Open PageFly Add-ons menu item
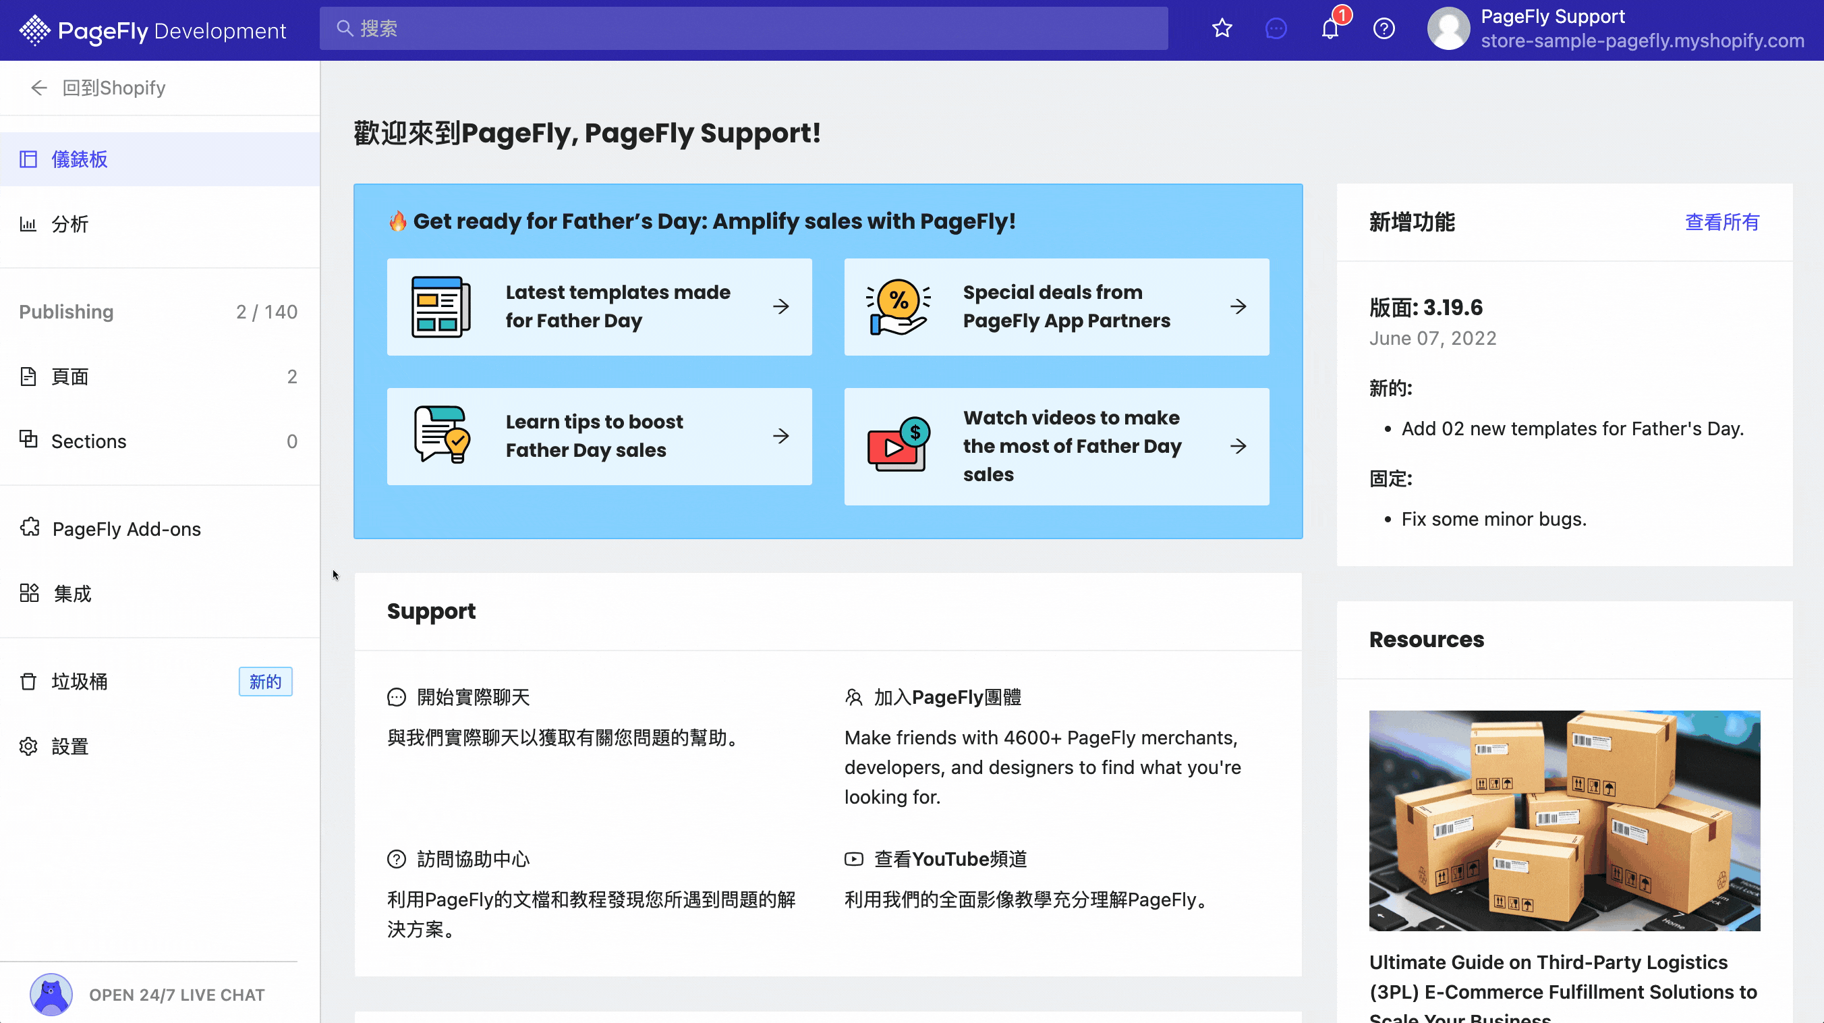 tap(160, 528)
